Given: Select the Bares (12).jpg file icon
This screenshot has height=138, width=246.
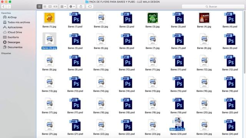Looking at the screenshot, I should click(204, 61).
